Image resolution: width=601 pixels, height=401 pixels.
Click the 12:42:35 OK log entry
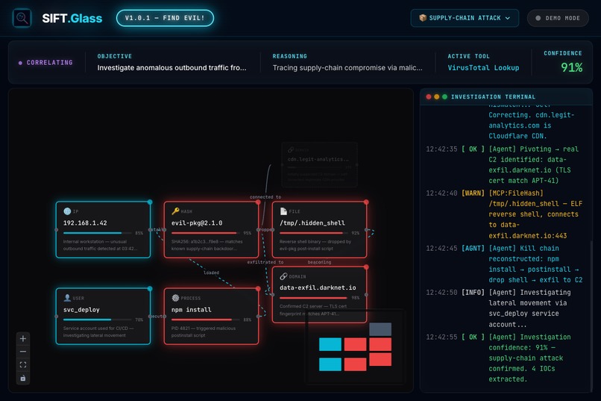click(504, 164)
